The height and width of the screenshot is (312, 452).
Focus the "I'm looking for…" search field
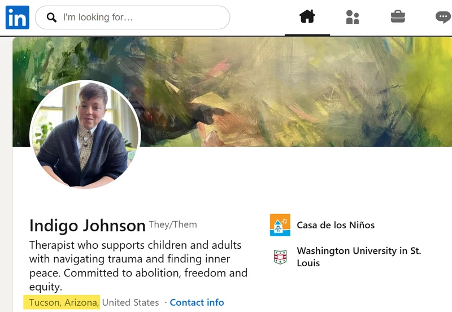[132, 18]
